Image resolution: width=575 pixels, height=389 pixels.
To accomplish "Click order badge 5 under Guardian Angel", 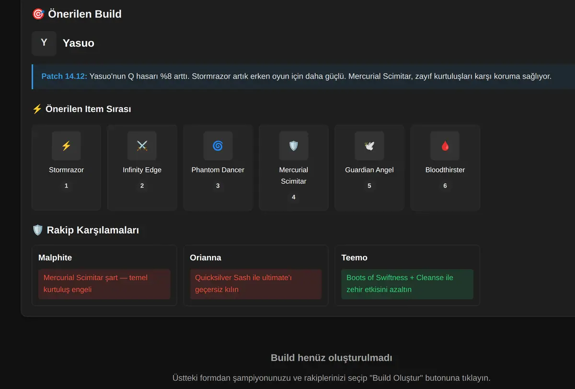I will click(369, 186).
